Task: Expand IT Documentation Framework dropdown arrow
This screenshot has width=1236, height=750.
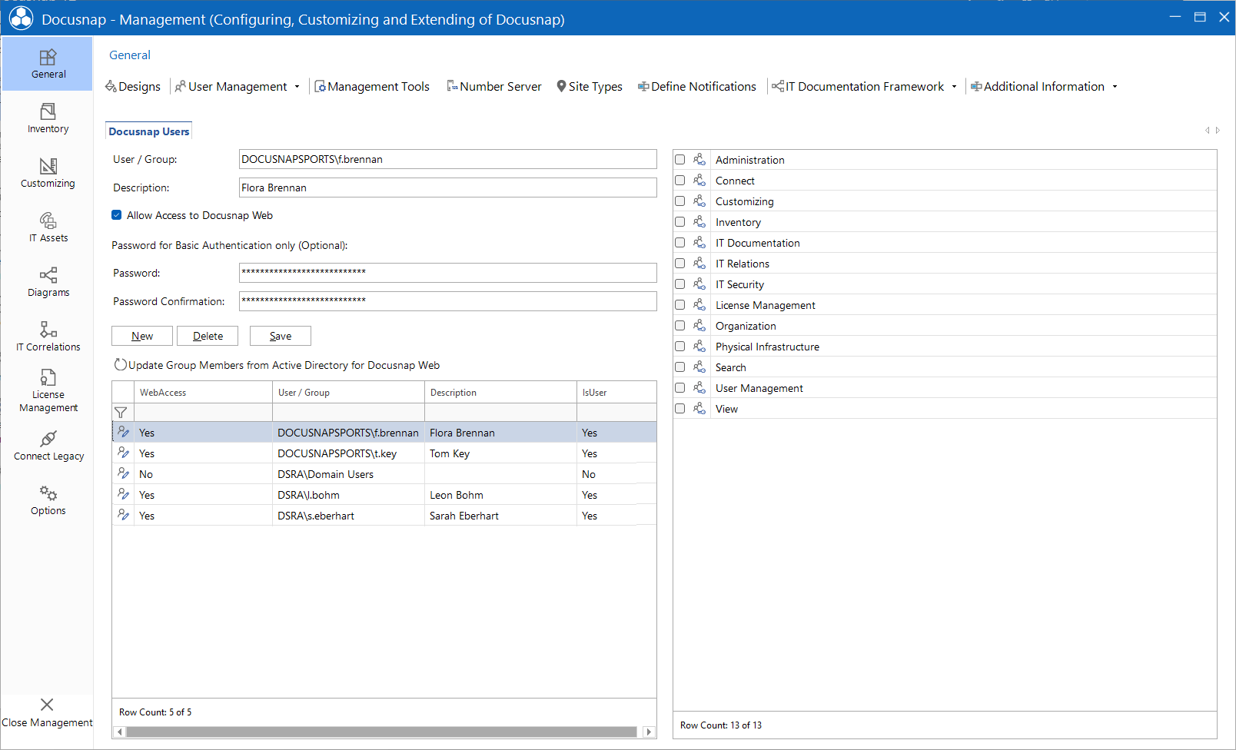Action: [x=954, y=87]
